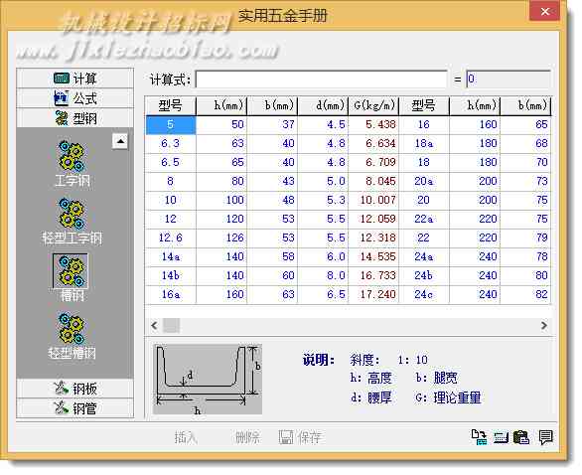Click weight value 8.045
Image resolution: width=582 pixels, height=475 pixels.
click(x=373, y=182)
